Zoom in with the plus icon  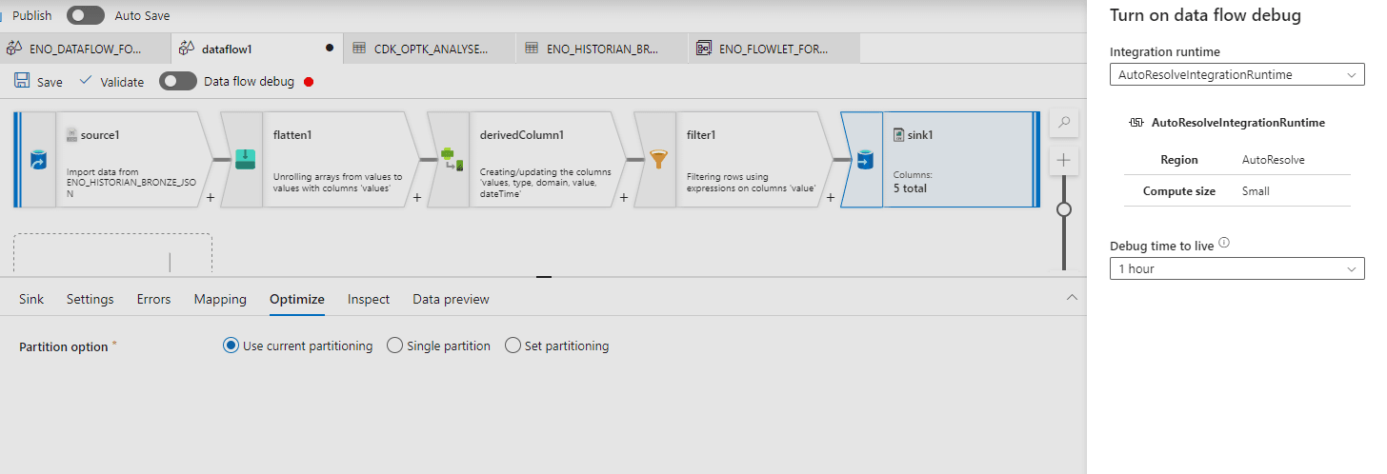click(x=1064, y=160)
